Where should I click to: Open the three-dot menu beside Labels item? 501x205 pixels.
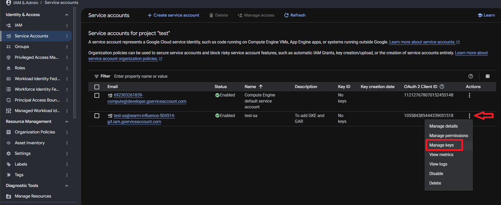click(67, 164)
